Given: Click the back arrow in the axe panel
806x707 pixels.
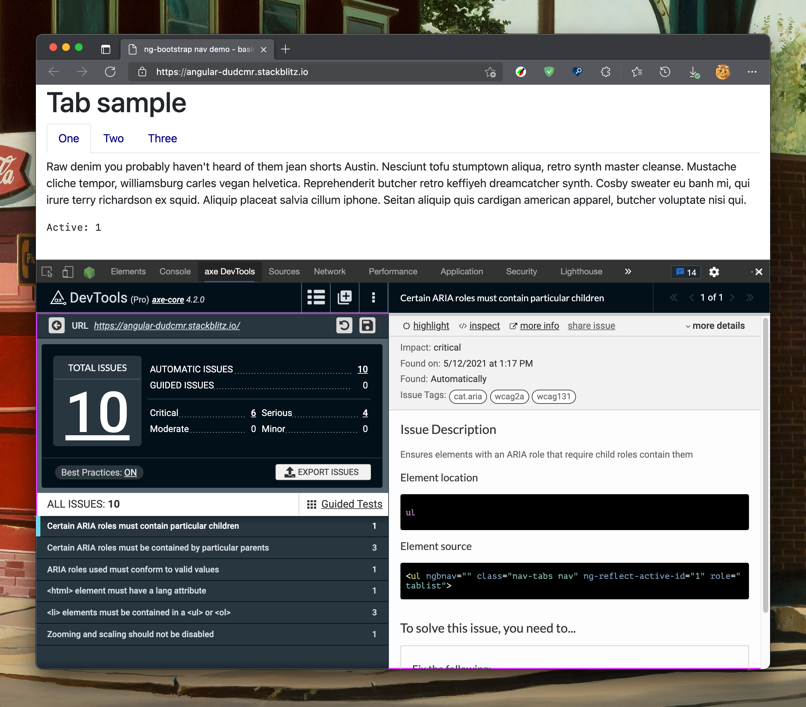Looking at the screenshot, I should click(57, 326).
